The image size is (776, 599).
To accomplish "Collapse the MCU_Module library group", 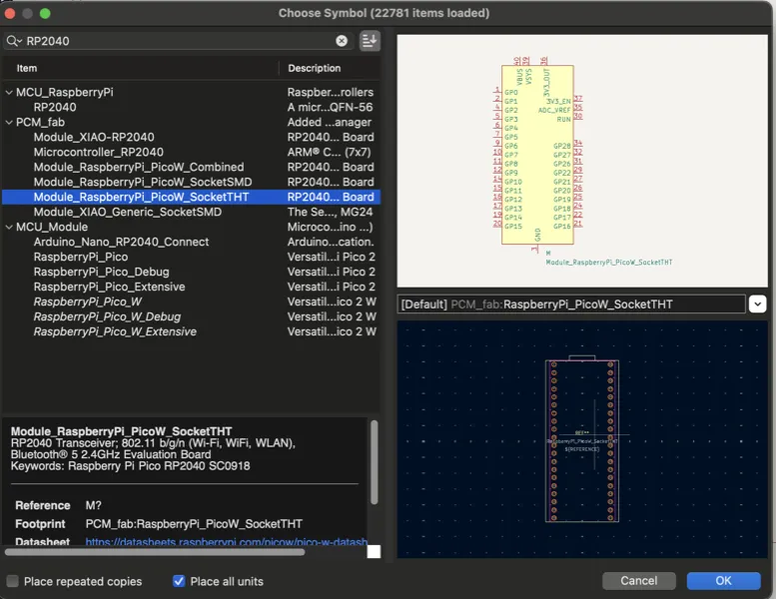I will pos(9,227).
